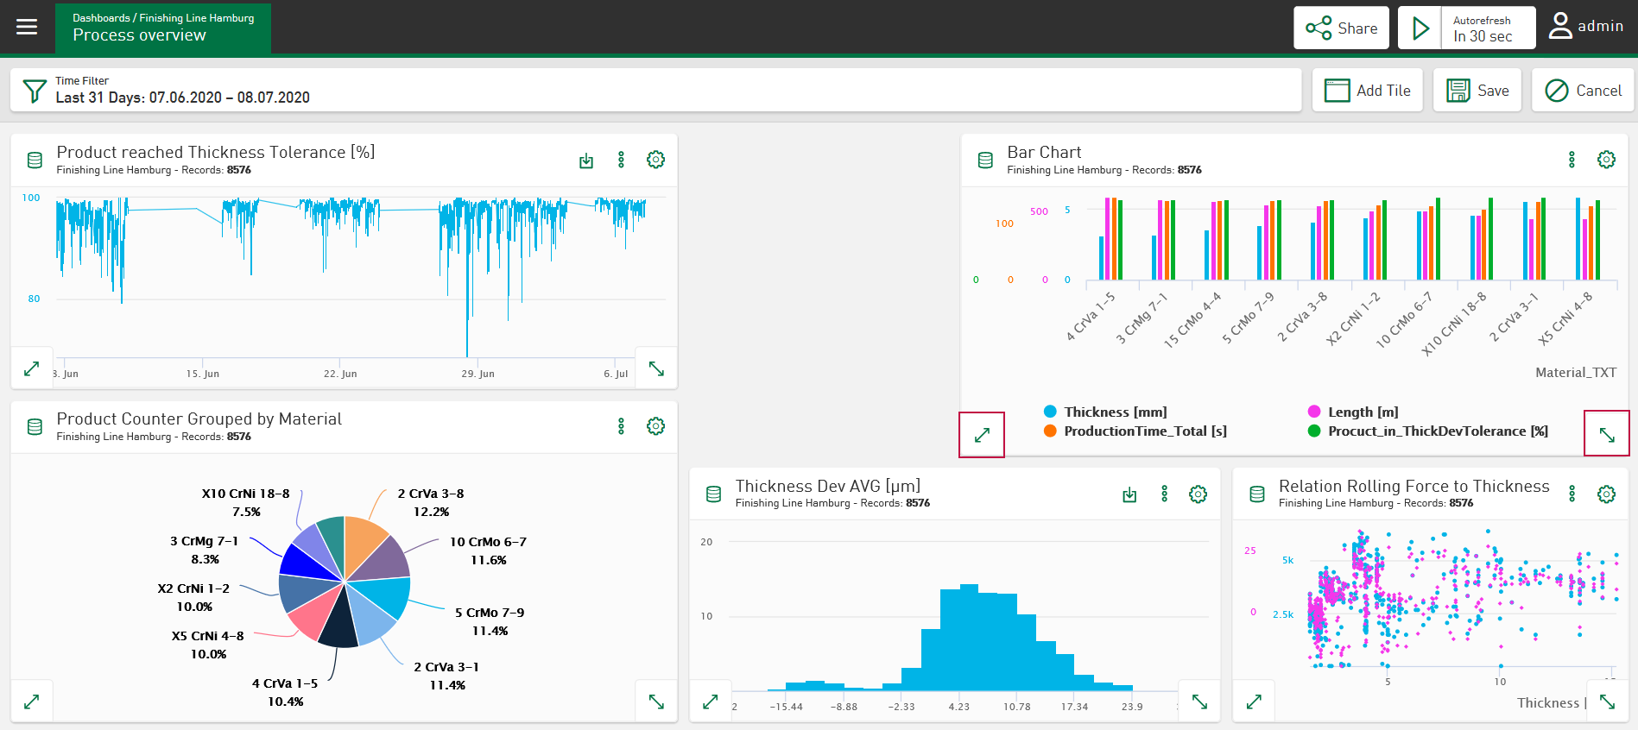Open three-dot menu of Thickness Tolerance tile
Viewport: 1638px width, 730px height.
[x=621, y=160]
